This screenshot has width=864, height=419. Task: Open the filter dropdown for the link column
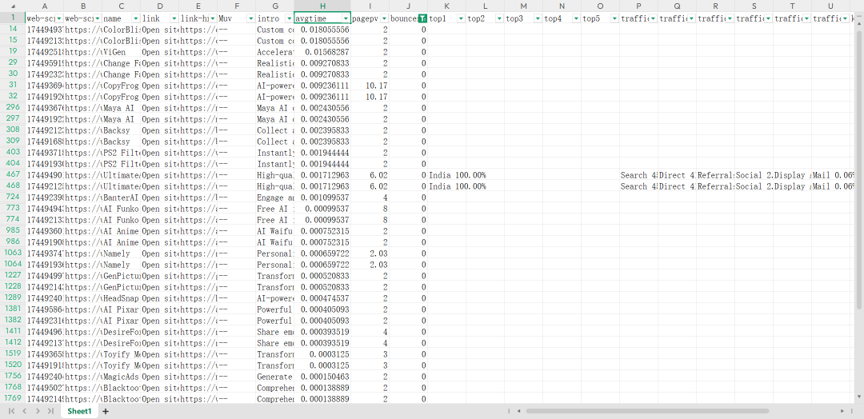click(174, 18)
